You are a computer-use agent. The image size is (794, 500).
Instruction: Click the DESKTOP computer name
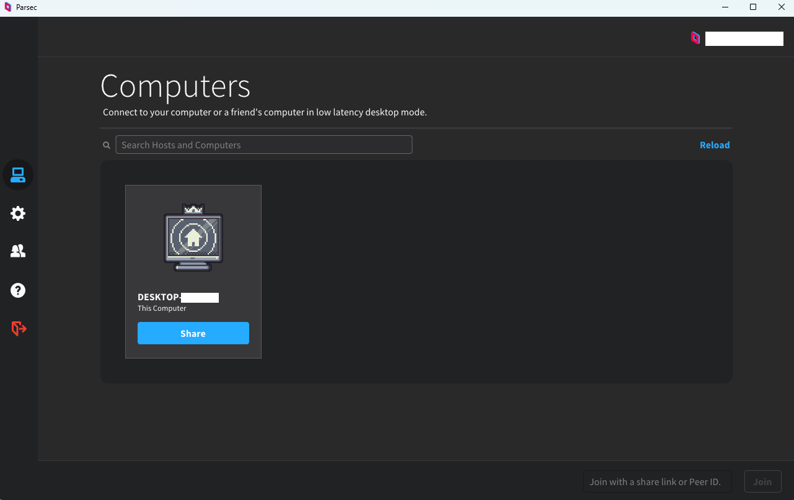[x=179, y=297]
